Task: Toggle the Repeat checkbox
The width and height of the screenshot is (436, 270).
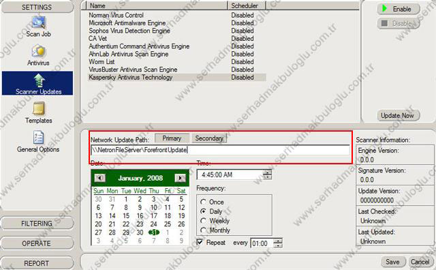Action: (x=200, y=242)
